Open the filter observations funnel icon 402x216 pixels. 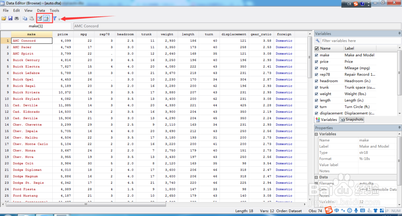55,18
